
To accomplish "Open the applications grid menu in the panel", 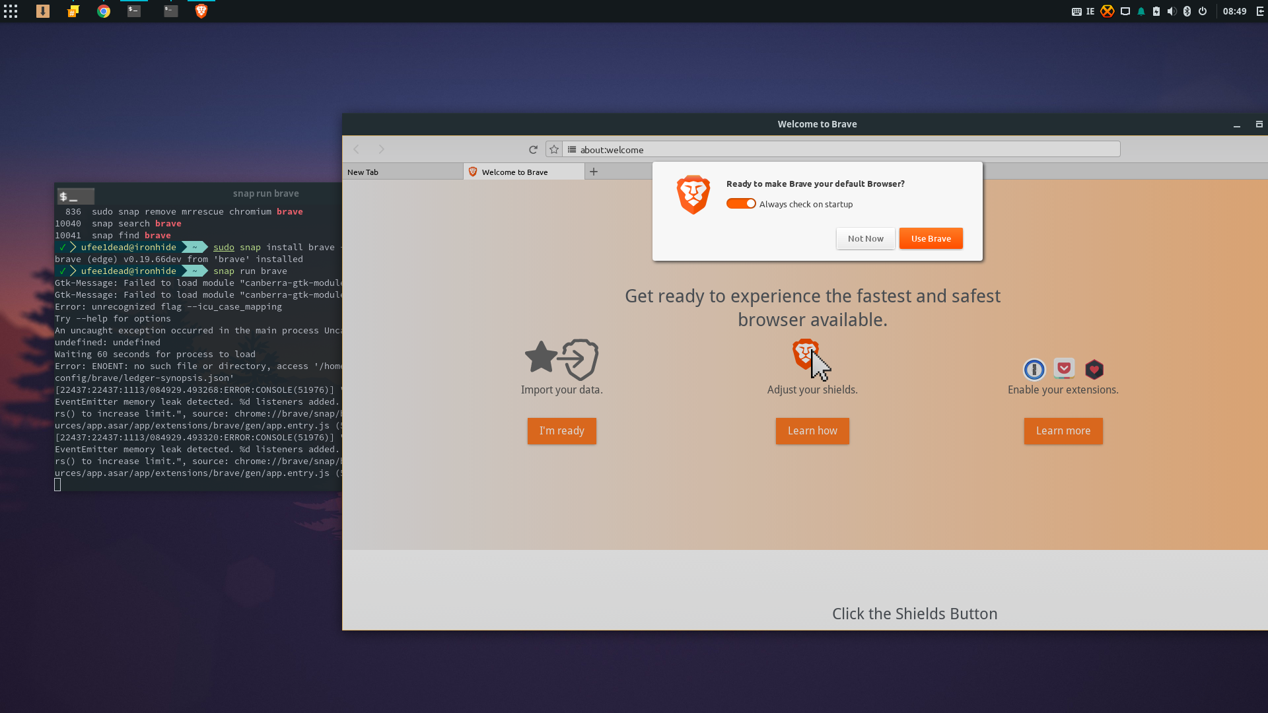I will tap(11, 11).
